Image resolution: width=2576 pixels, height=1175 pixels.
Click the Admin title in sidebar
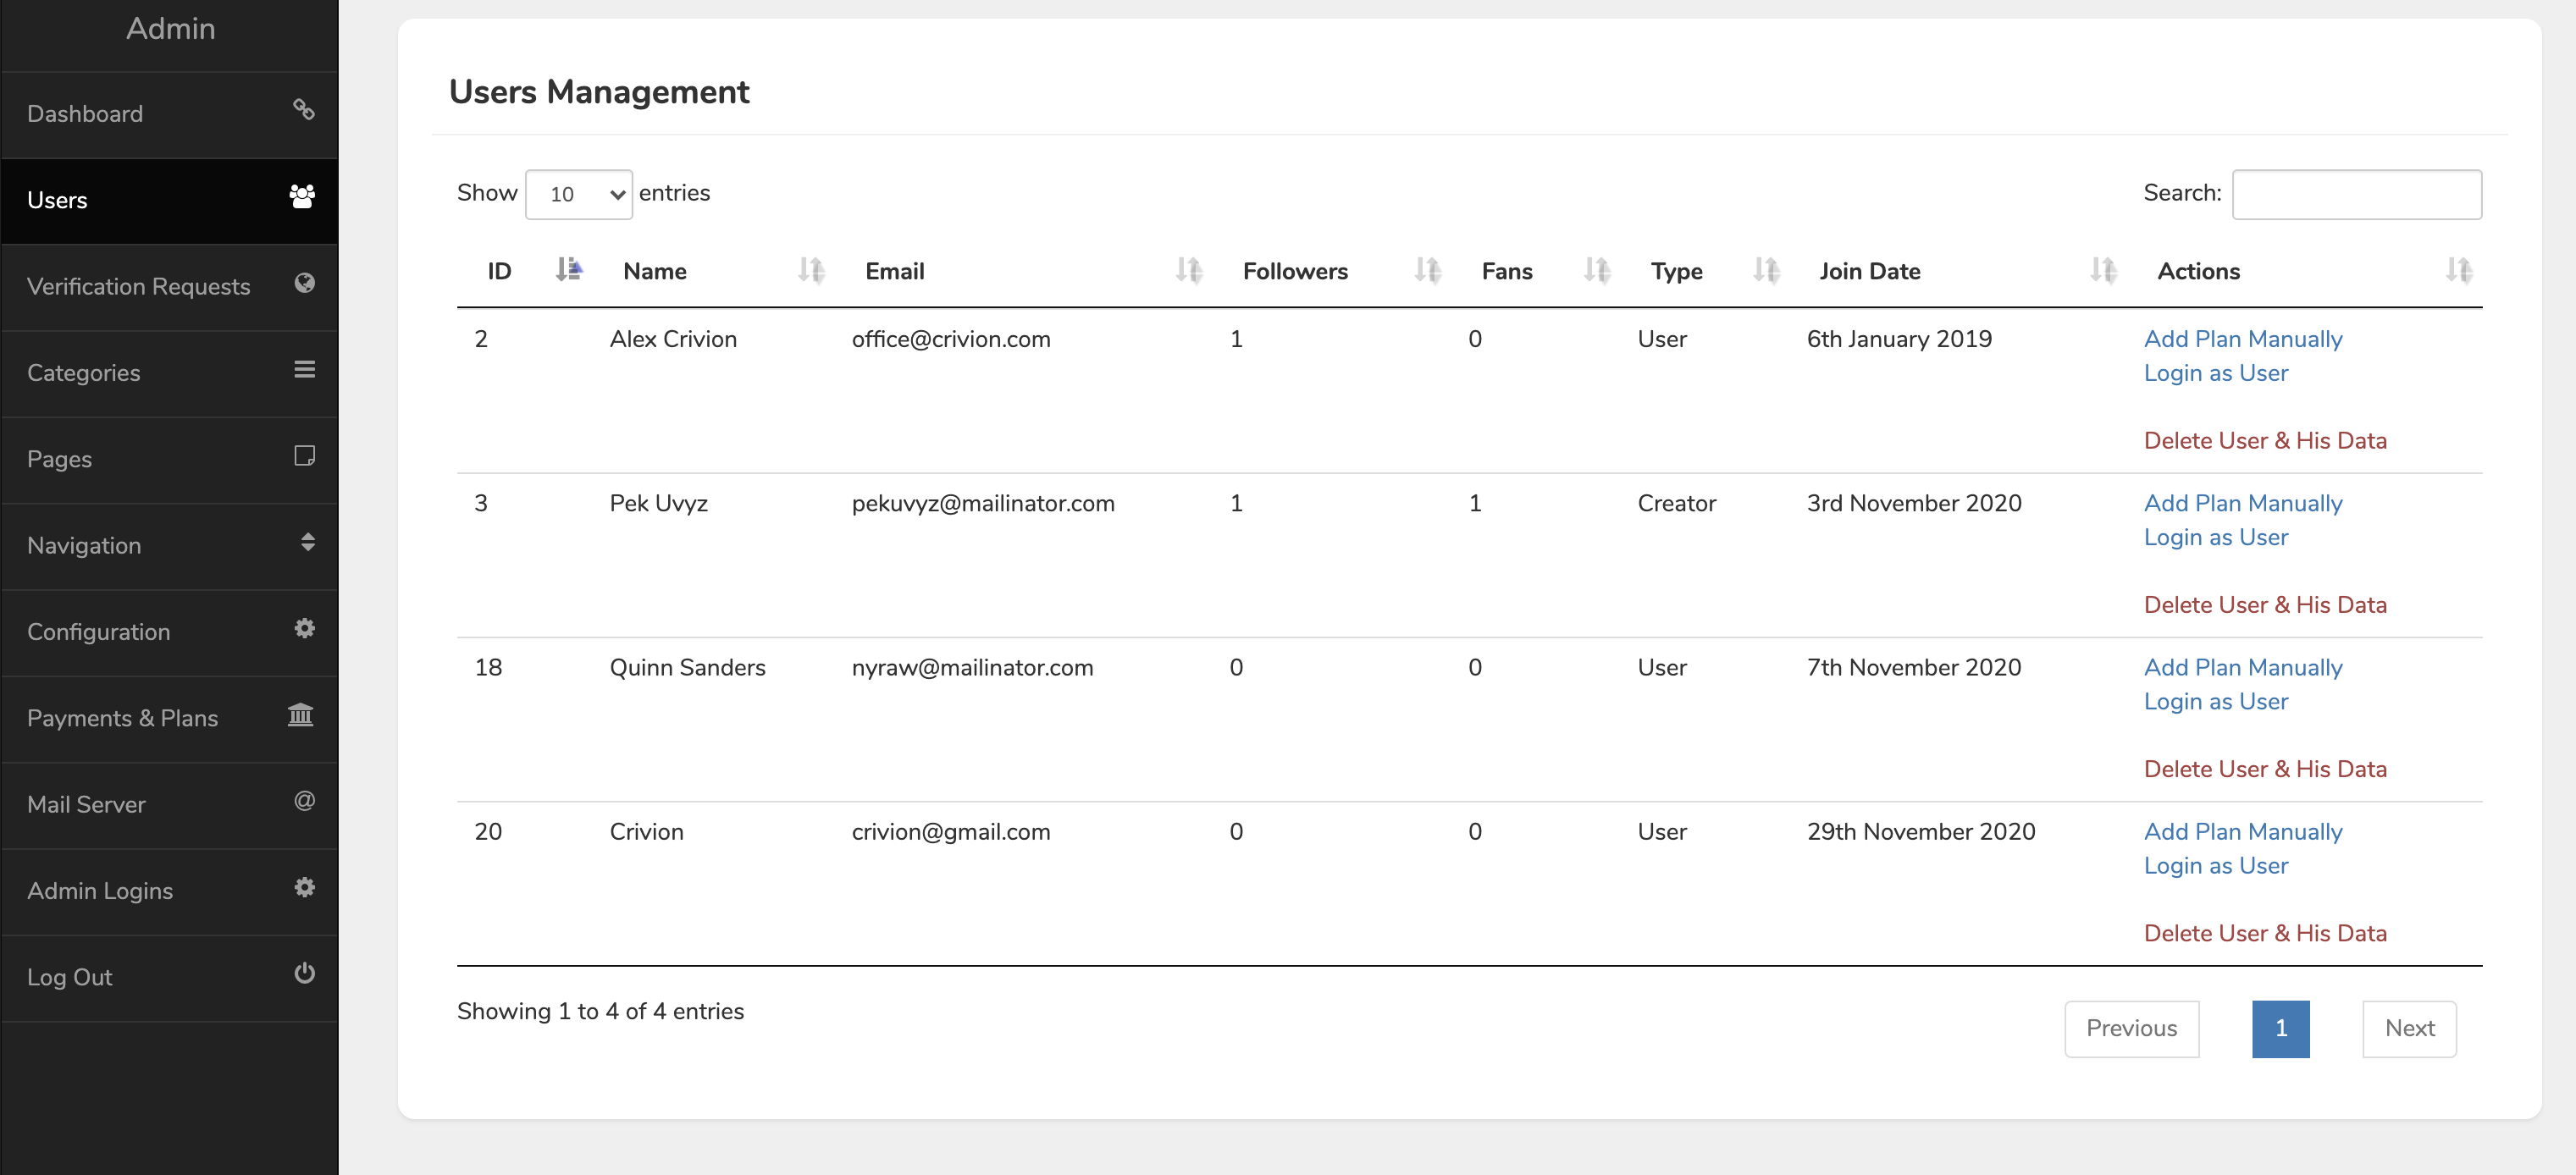pyautogui.click(x=170, y=28)
